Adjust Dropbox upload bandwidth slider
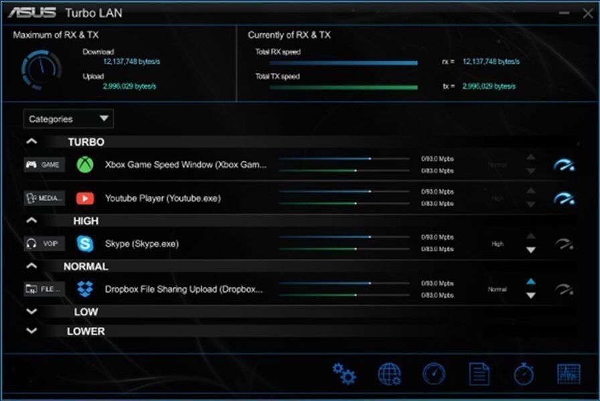Screen dimensions: 600x401 pyautogui.click(x=344, y=295)
